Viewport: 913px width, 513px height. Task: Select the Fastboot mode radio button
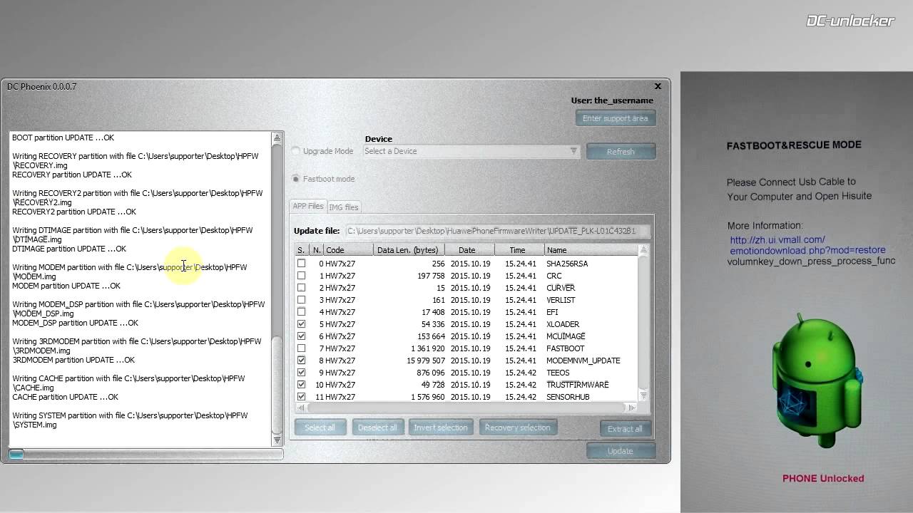[296, 179]
